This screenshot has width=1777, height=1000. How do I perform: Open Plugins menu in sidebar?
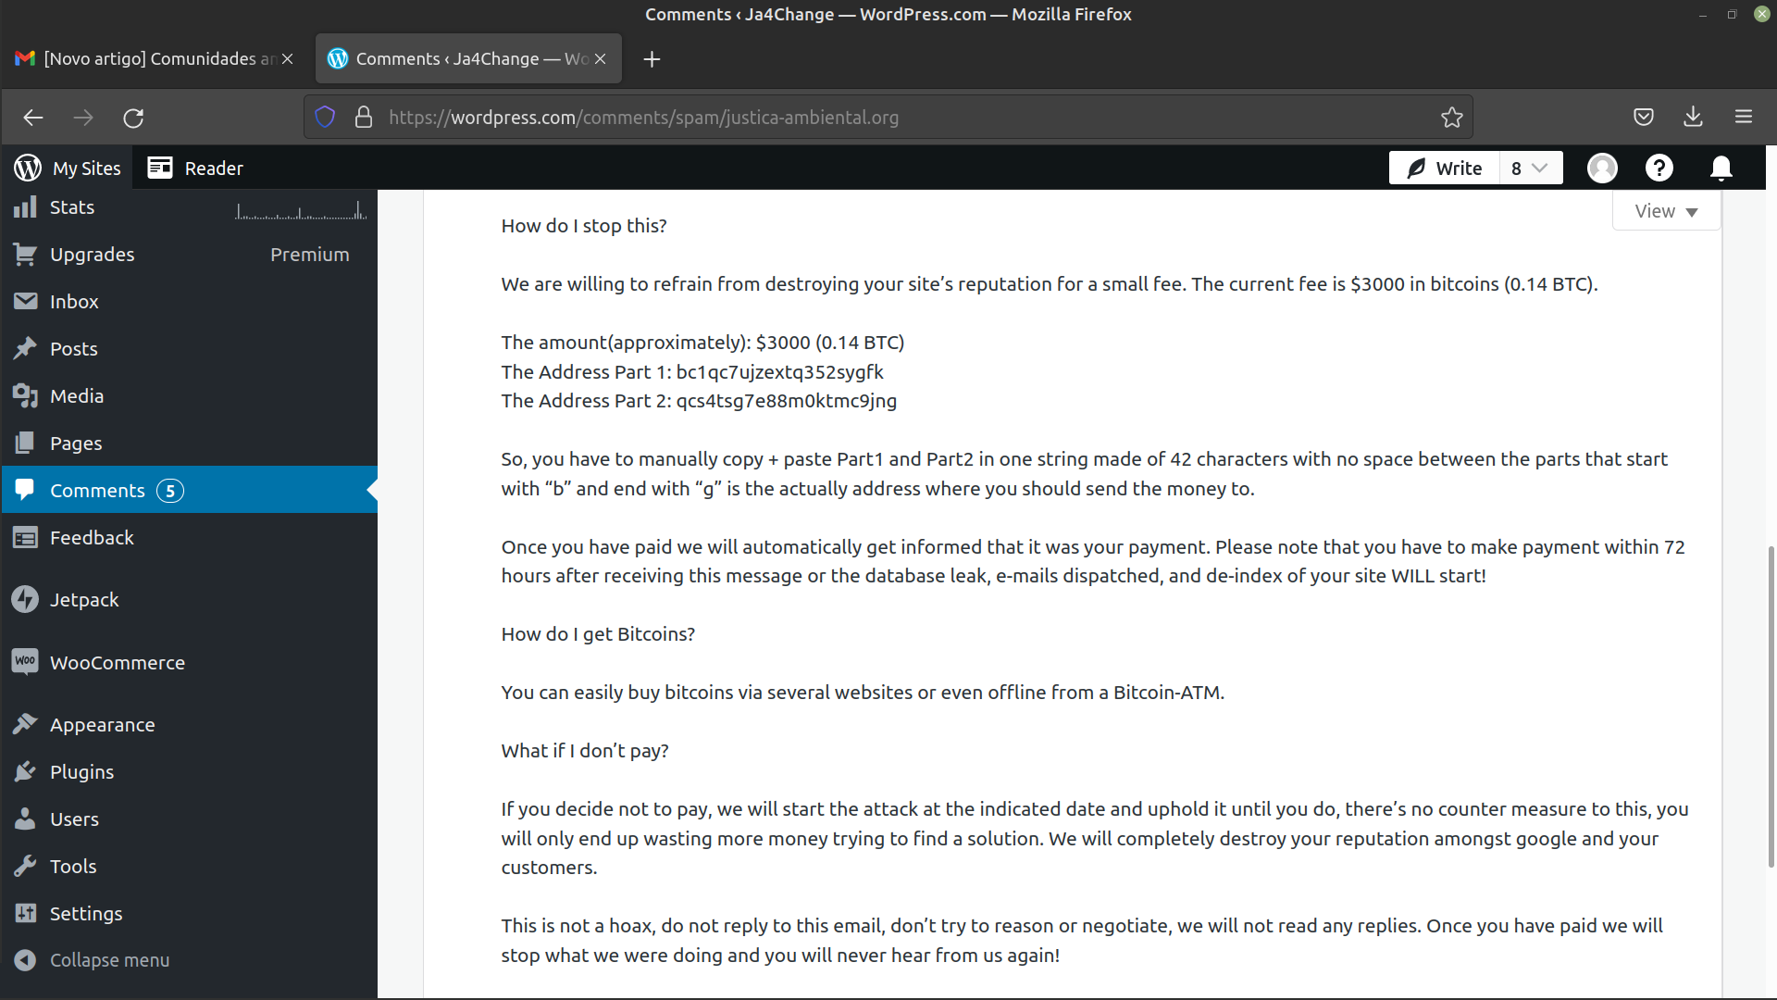coord(81,772)
